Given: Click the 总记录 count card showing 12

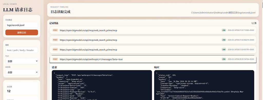Looking at the screenshot, I should tap(22, 89).
